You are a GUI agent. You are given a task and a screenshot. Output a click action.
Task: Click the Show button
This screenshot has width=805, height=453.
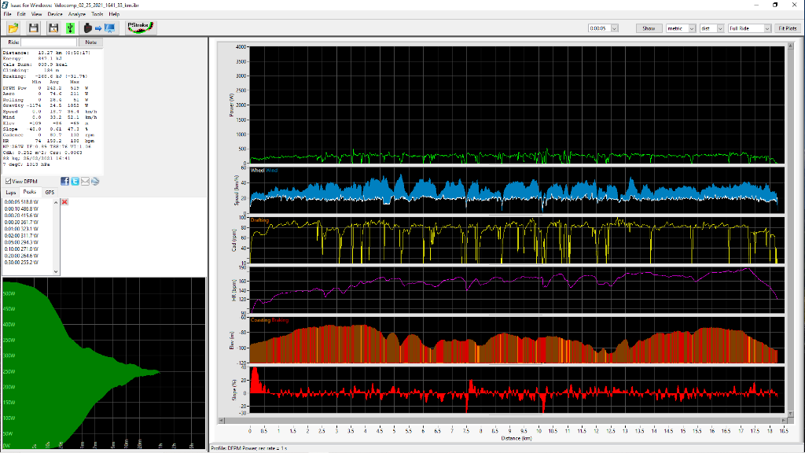click(649, 28)
